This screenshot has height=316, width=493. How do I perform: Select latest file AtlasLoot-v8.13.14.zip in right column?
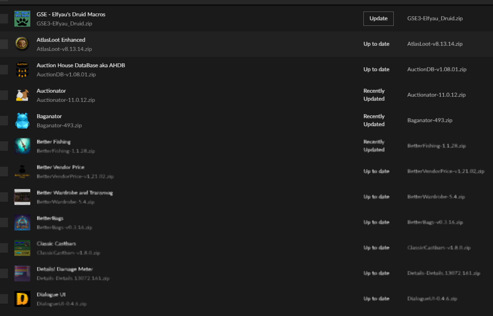435,44
